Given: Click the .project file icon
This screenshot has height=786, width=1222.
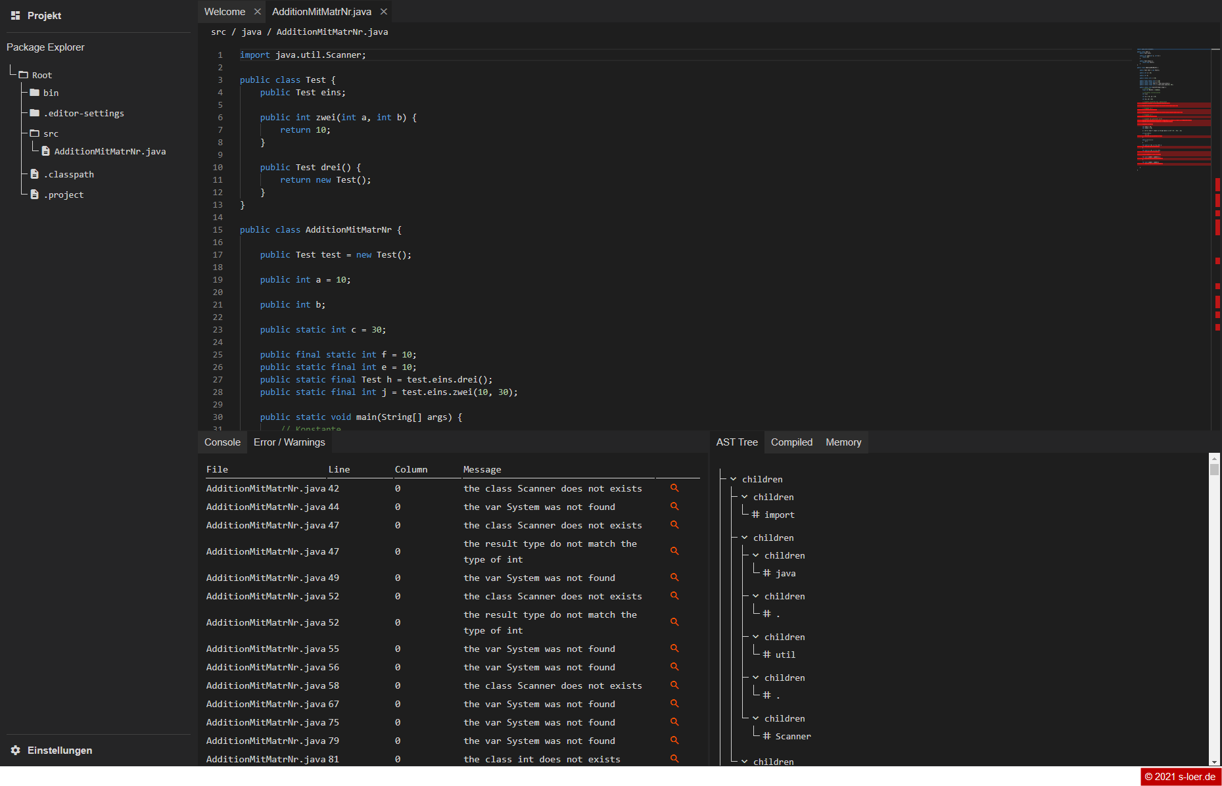Looking at the screenshot, I should (35, 195).
